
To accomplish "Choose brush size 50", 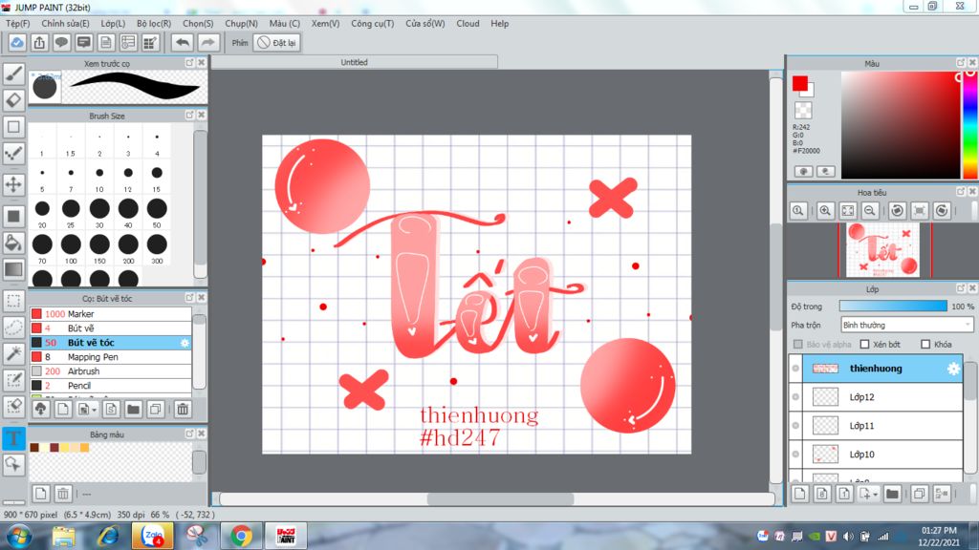I will (157, 212).
